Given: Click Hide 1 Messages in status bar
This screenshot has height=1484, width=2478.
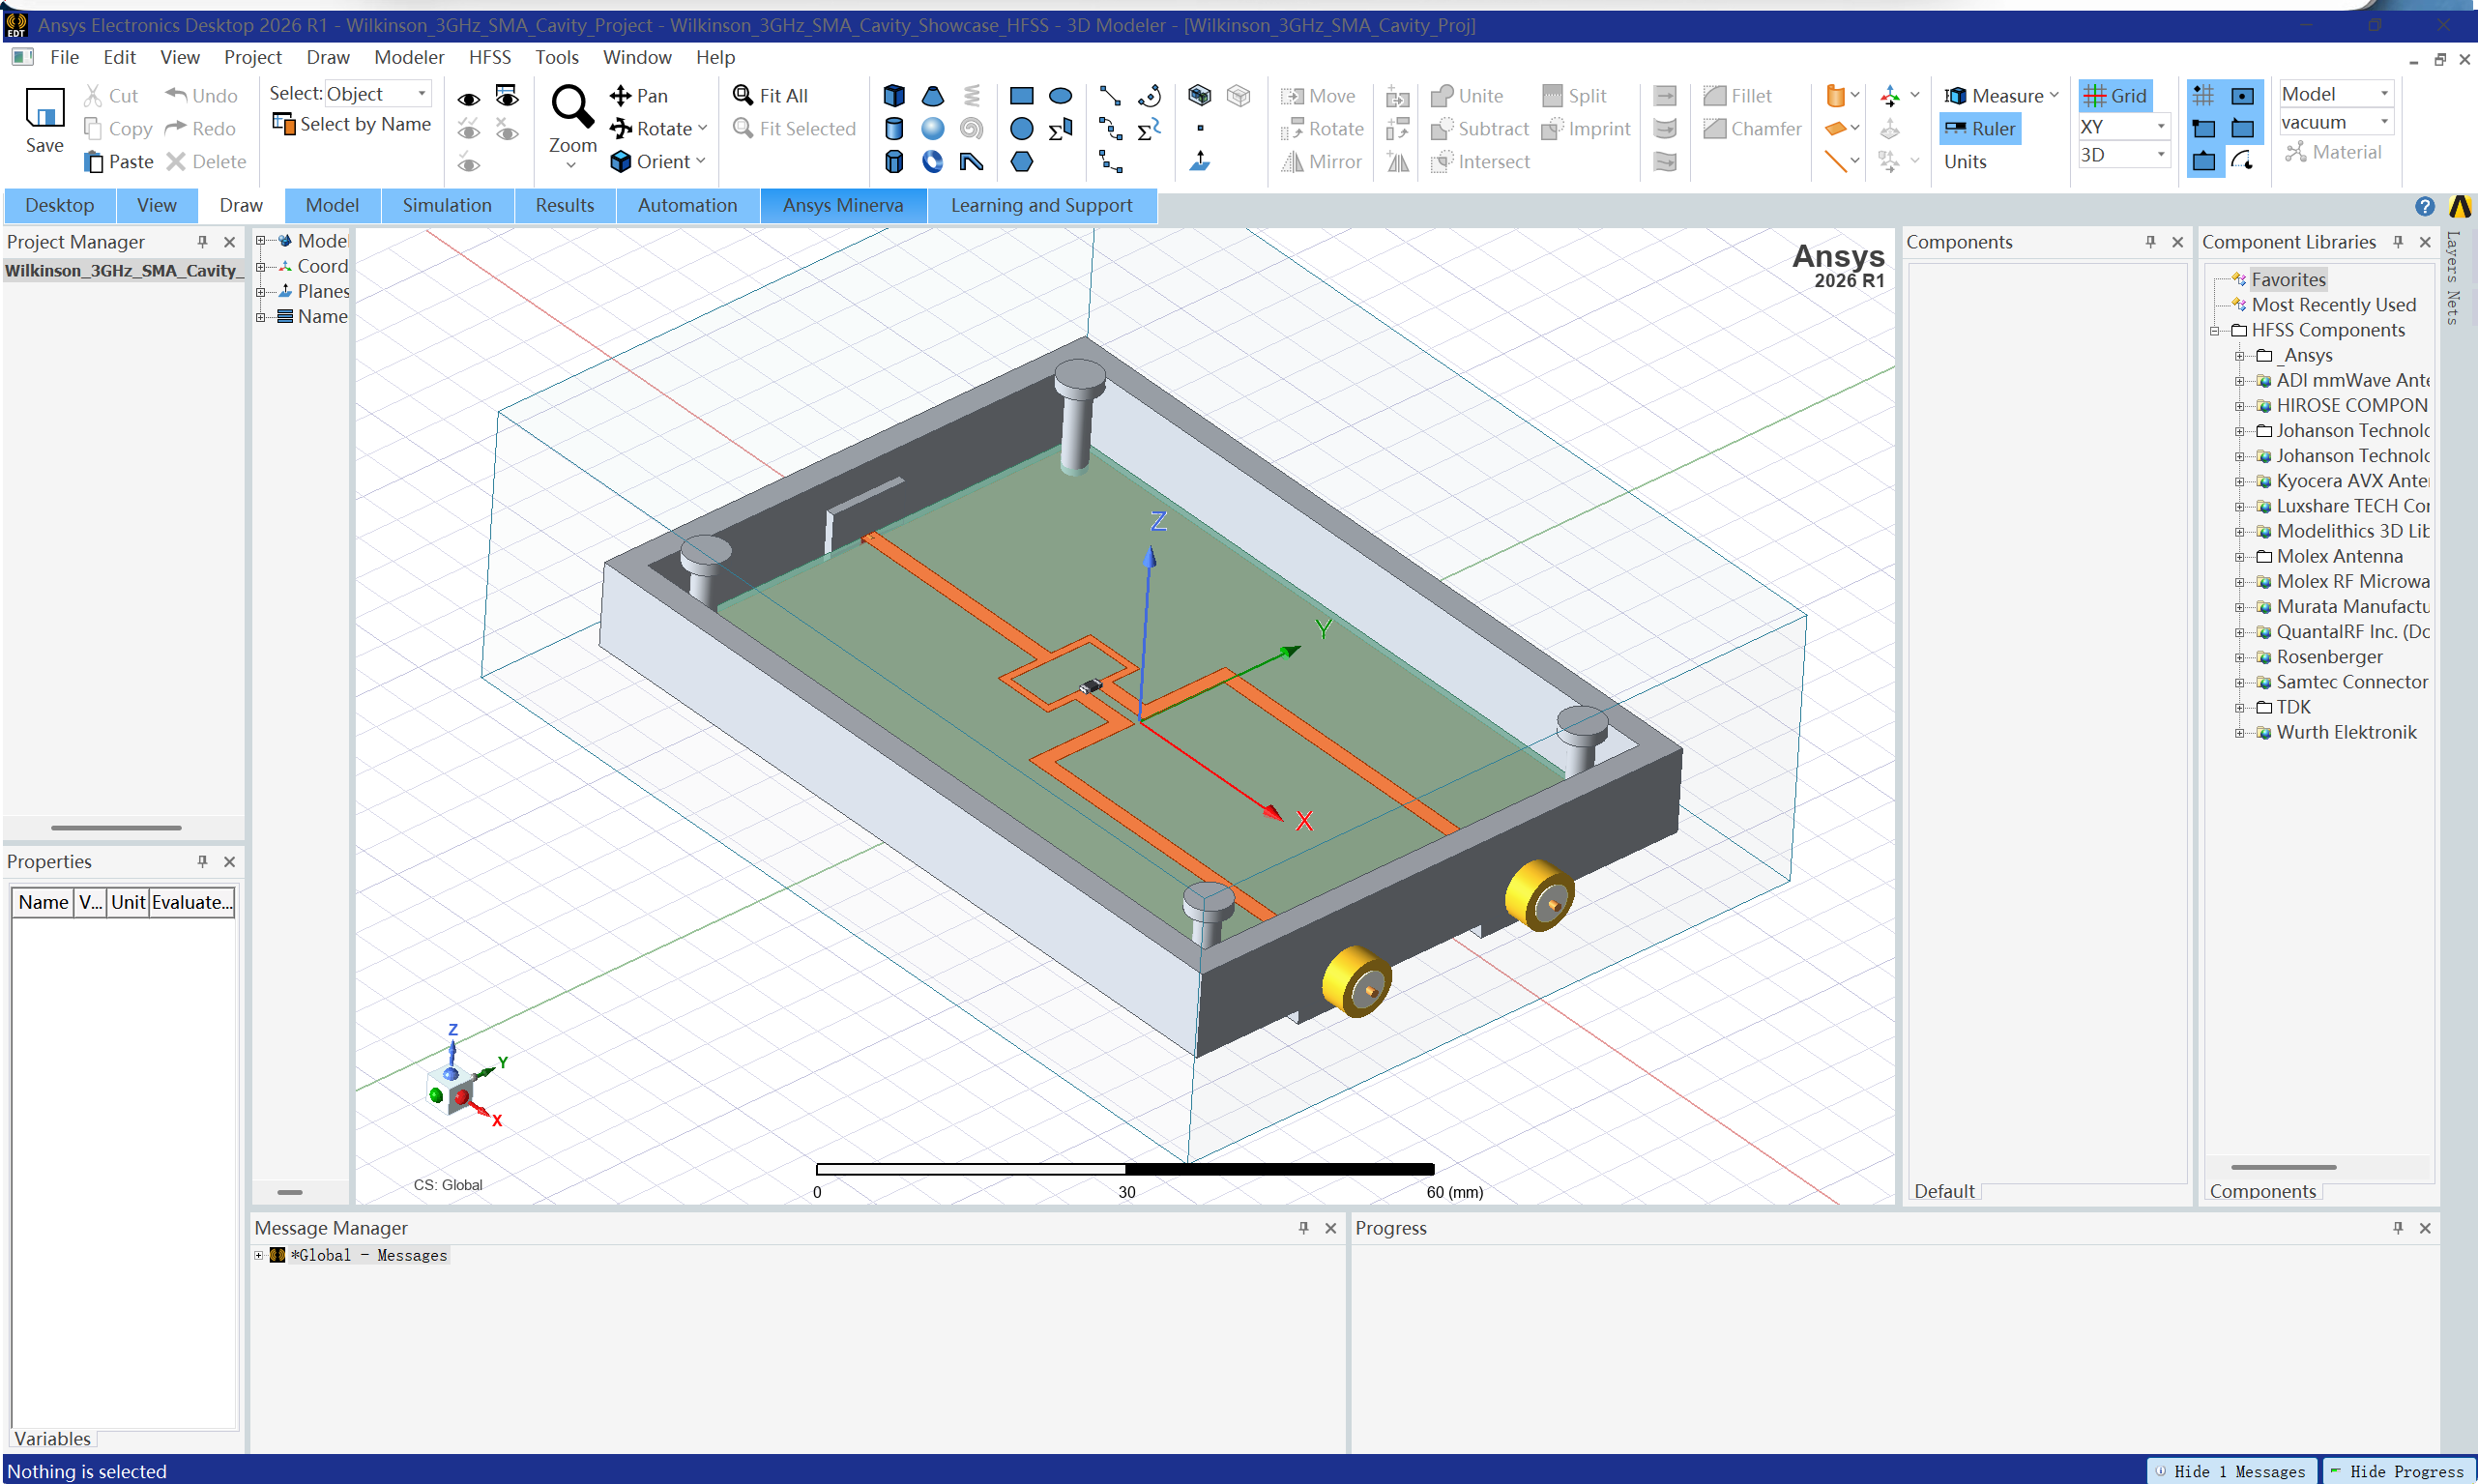Looking at the screenshot, I should (x=2231, y=1471).
